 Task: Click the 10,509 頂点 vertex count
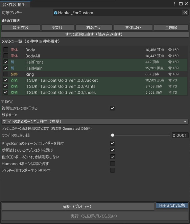(x=155, y=80)
